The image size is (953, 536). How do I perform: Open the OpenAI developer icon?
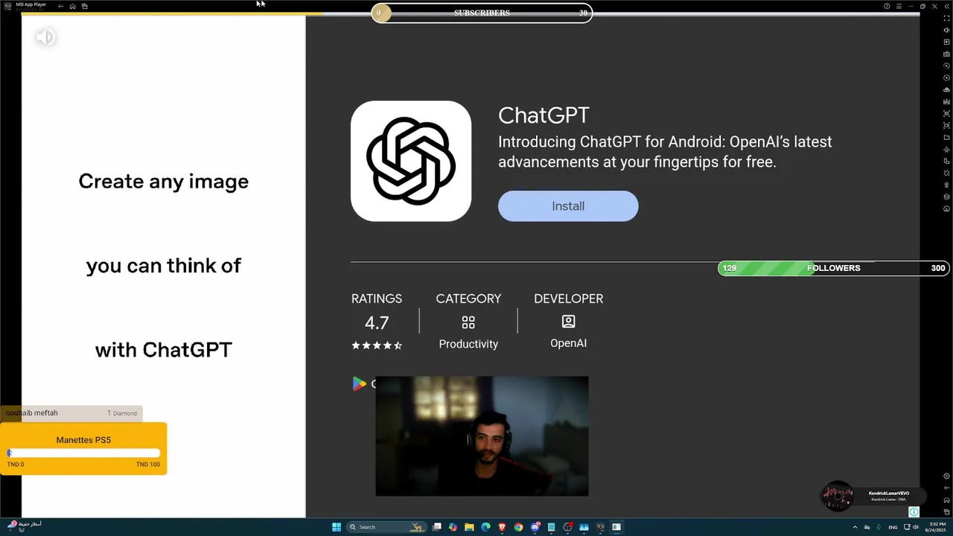(568, 322)
